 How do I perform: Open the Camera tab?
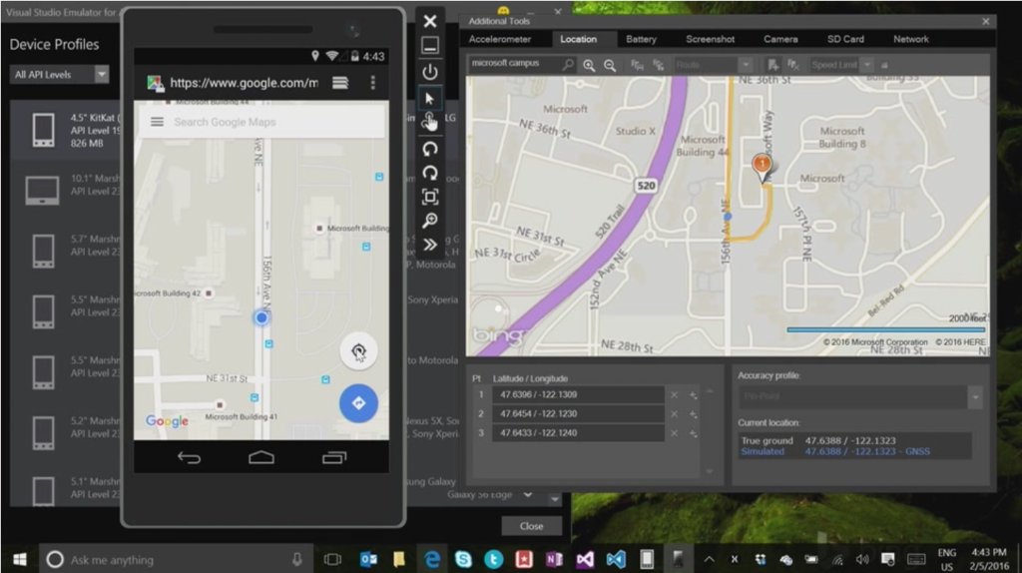pos(780,39)
